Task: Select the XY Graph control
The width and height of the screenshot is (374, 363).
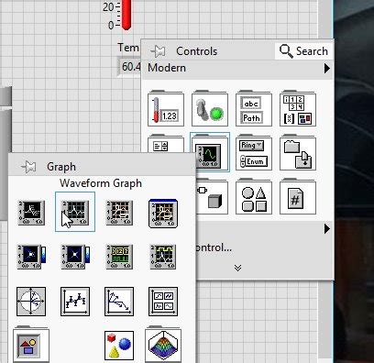Action: pos(119,213)
